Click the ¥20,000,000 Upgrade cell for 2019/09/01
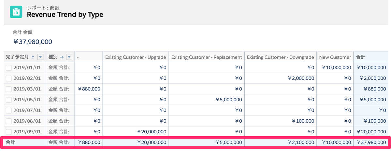Image resolution: width=391 pixels, height=157 pixels. (x=152, y=132)
